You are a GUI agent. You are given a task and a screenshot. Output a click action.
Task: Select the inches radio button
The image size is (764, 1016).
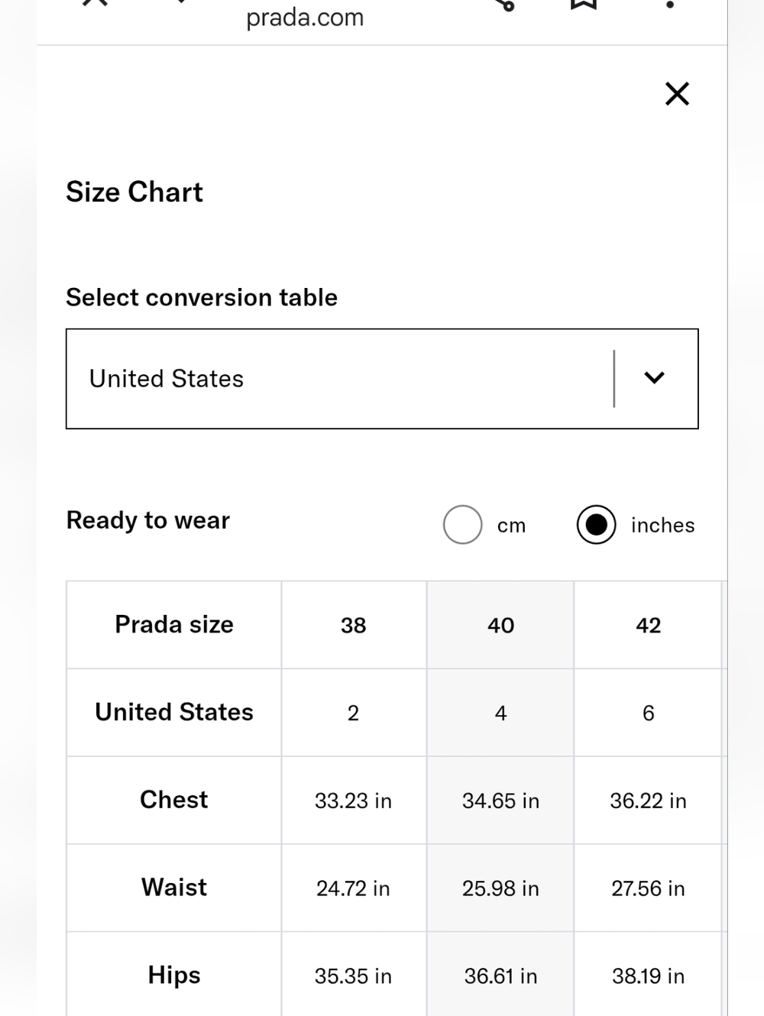click(x=596, y=525)
